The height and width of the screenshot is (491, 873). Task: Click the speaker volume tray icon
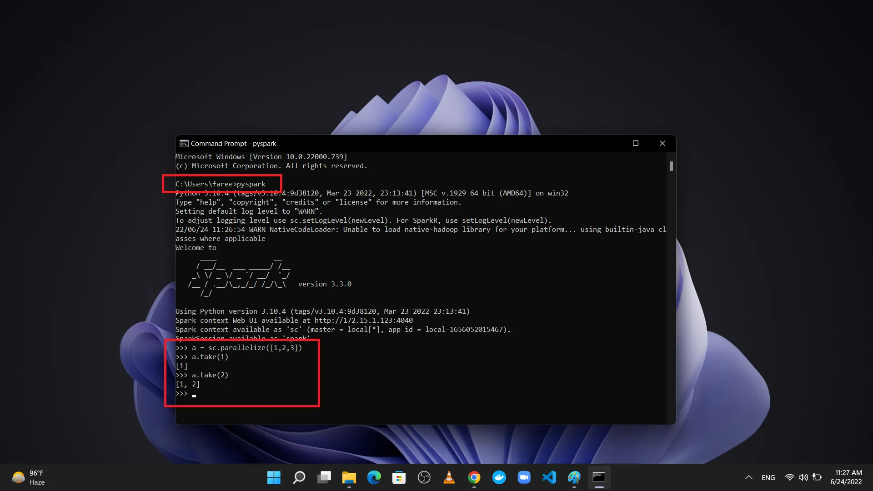(x=803, y=477)
